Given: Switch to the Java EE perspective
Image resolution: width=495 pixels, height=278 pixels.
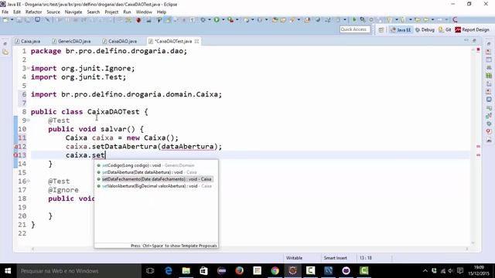Looking at the screenshot, I should point(401,29).
